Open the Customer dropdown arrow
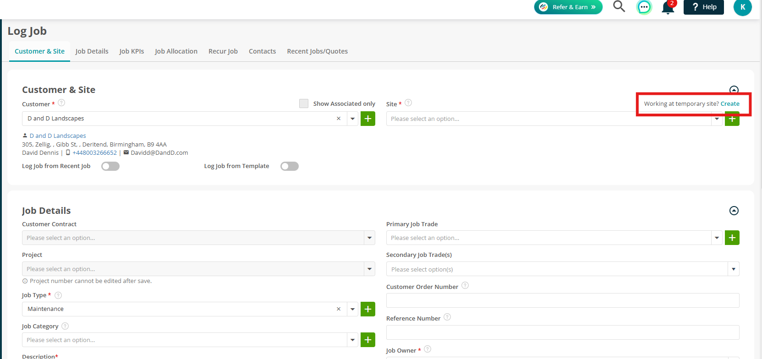762x359 pixels. point(352,119)
